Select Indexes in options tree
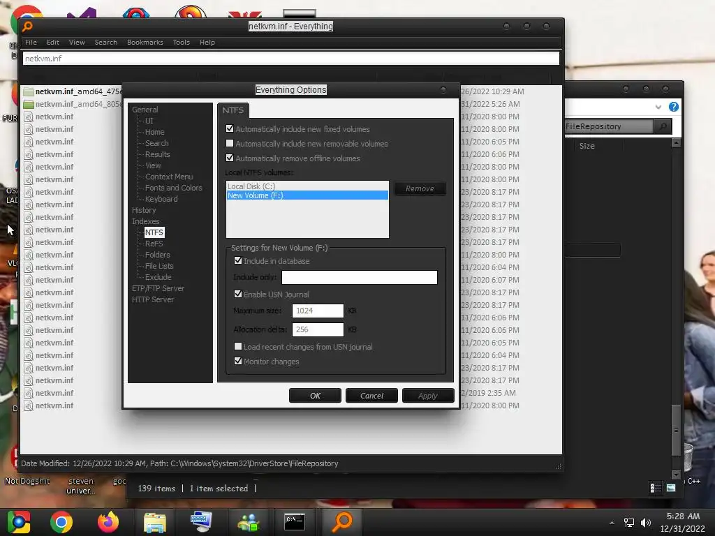 click(145, 221)
